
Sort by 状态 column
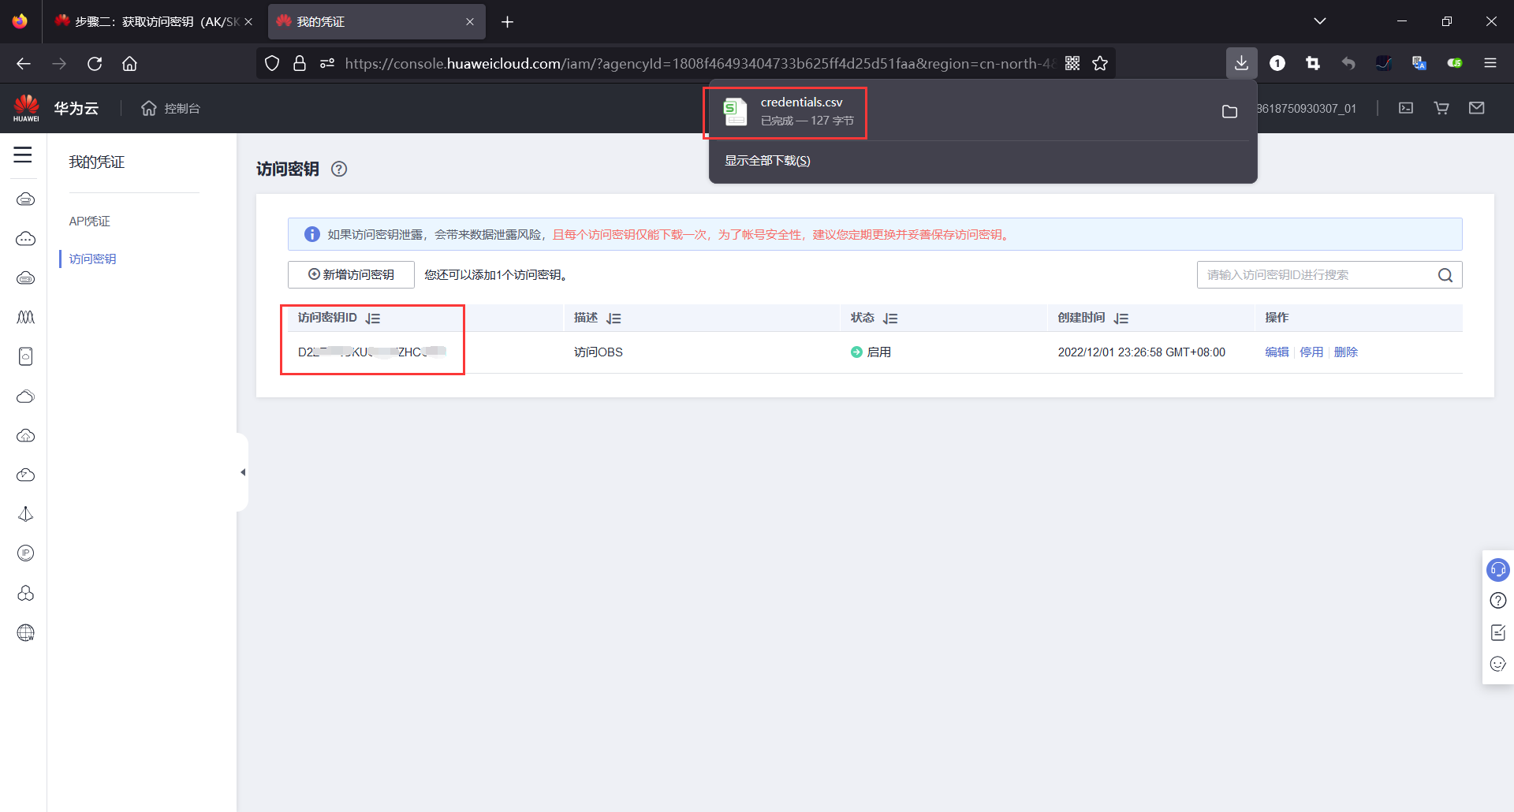pyautogui.click(x=891, y=318)
